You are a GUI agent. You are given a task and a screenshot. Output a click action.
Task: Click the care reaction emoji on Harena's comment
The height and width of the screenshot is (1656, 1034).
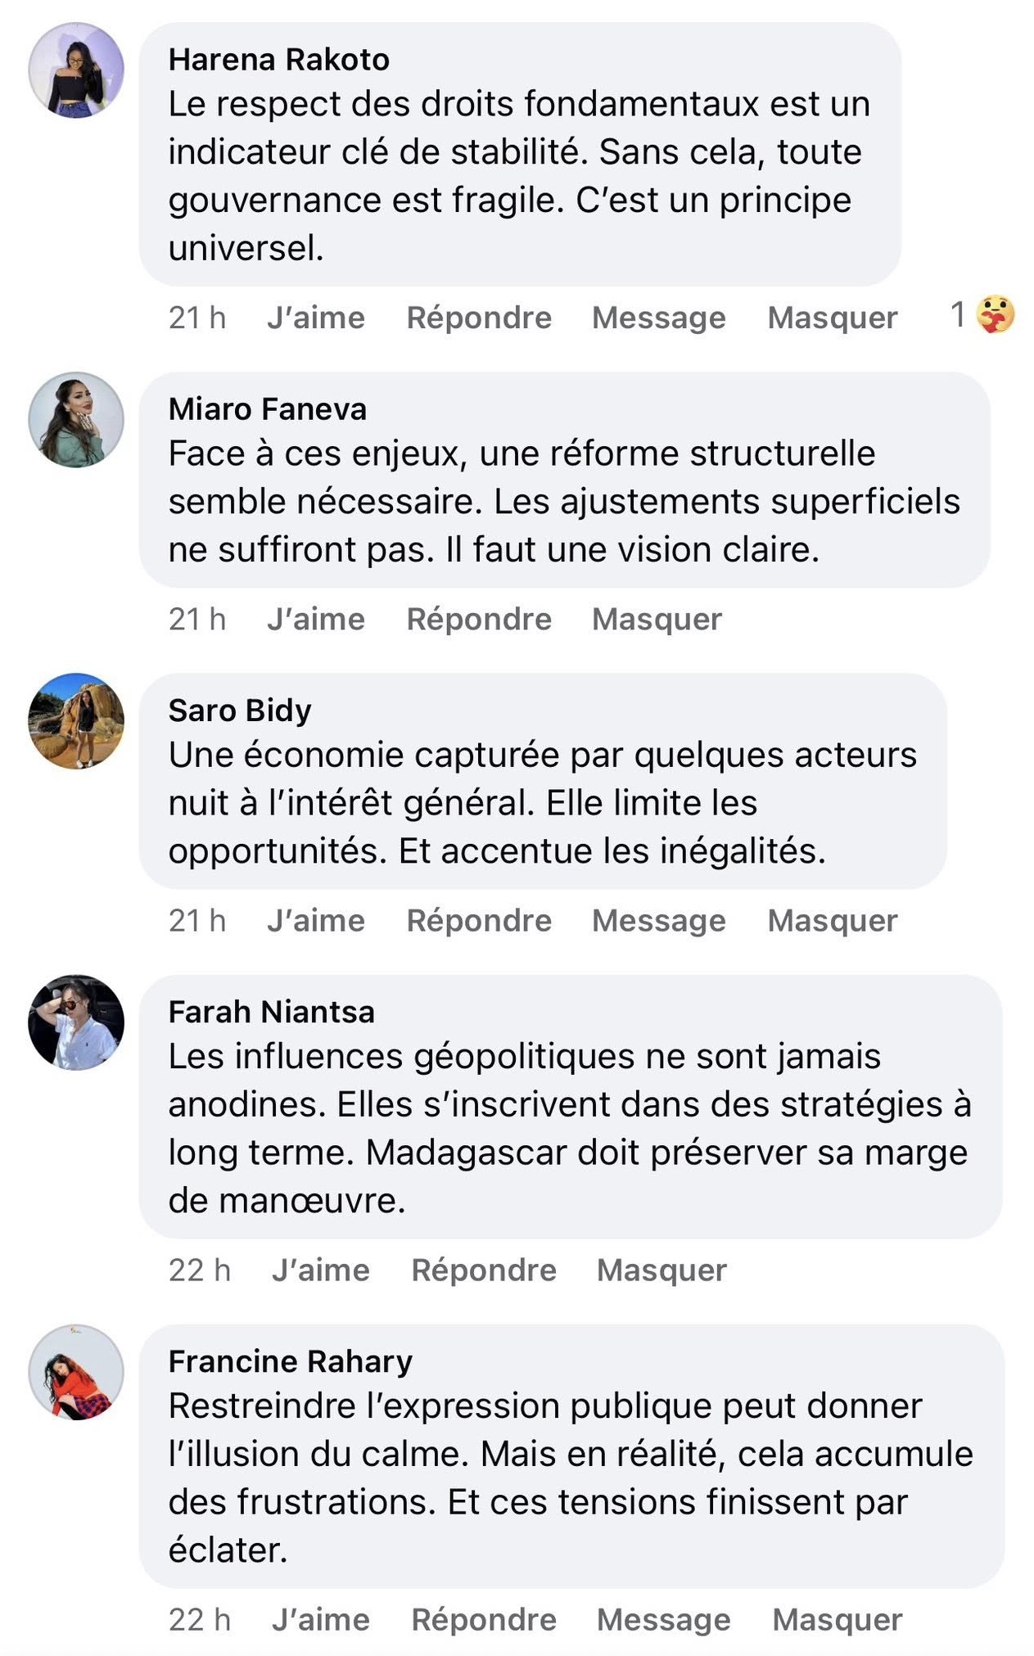[x=996, y=315]
